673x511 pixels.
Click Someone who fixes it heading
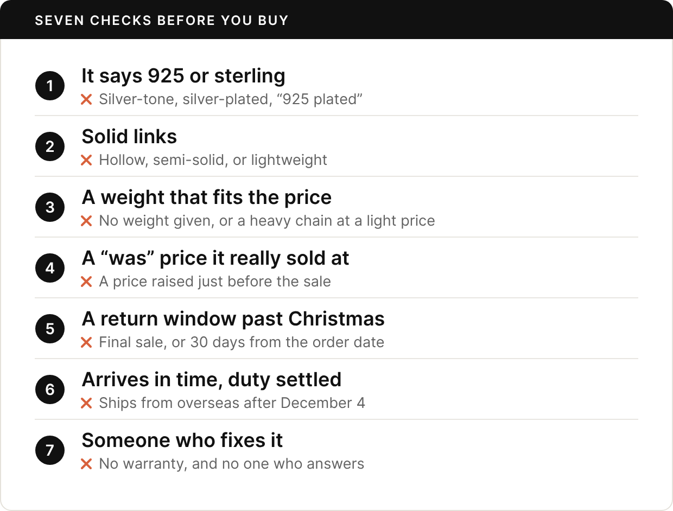(182, 440)
